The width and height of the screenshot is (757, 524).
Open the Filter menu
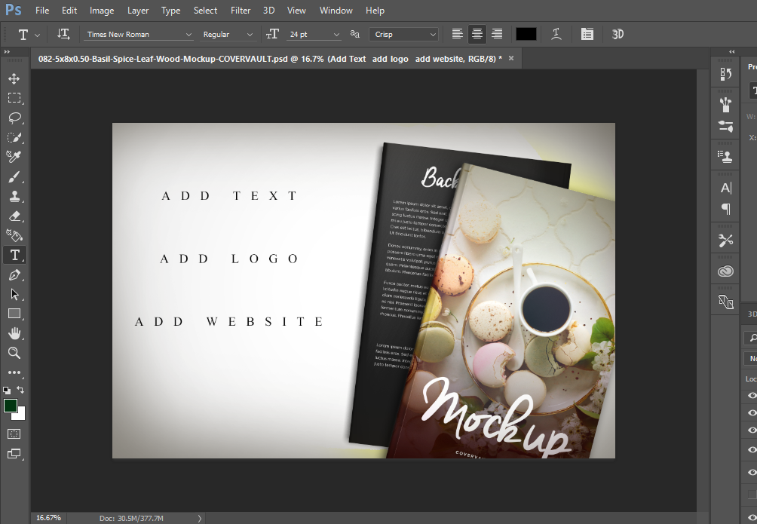pyautogui.click(x=241, y=11)
